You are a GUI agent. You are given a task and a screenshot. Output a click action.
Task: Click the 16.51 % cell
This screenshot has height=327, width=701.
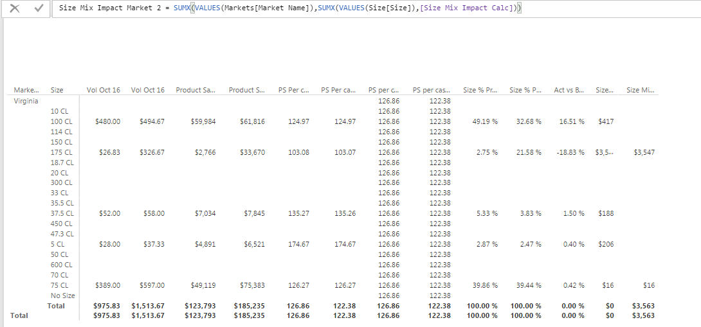(572, 121)
